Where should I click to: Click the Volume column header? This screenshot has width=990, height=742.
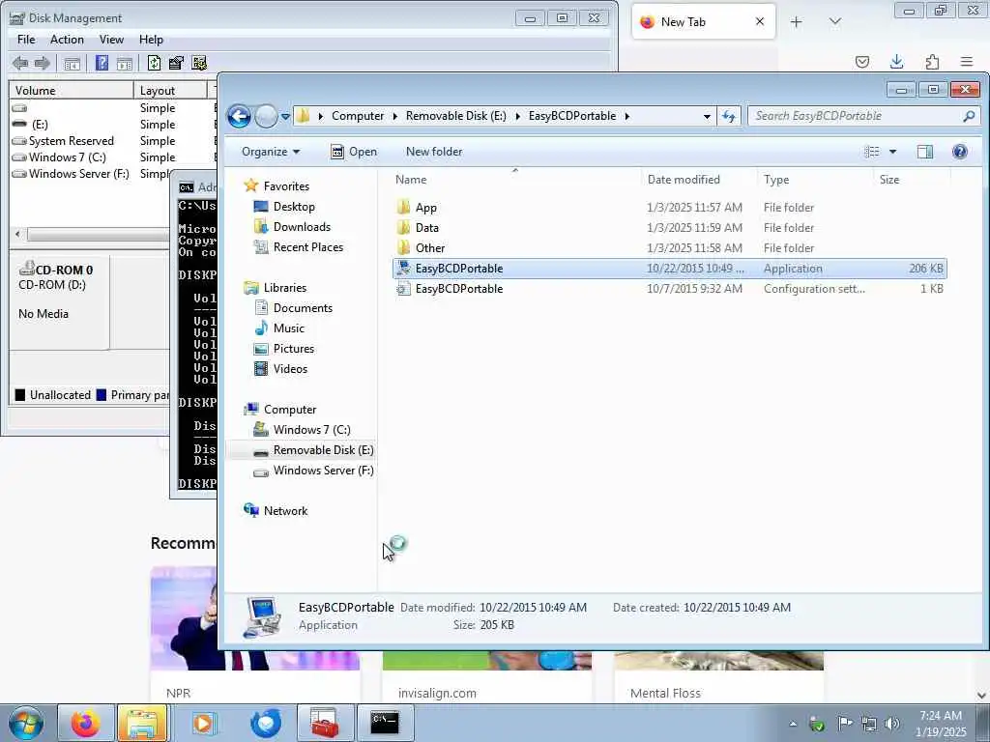click(x=72, y=90)
